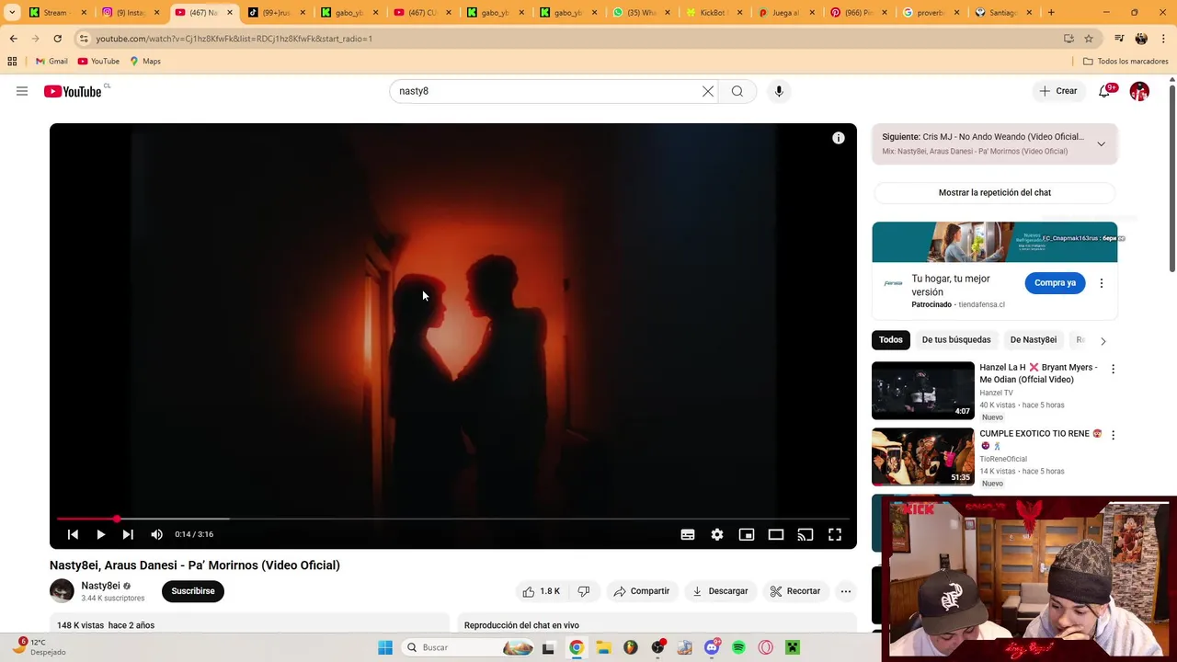This screenshot has width=1177, height=662.
Task: Bookmark this page with star icon
Action: (x=1089, y=39)
